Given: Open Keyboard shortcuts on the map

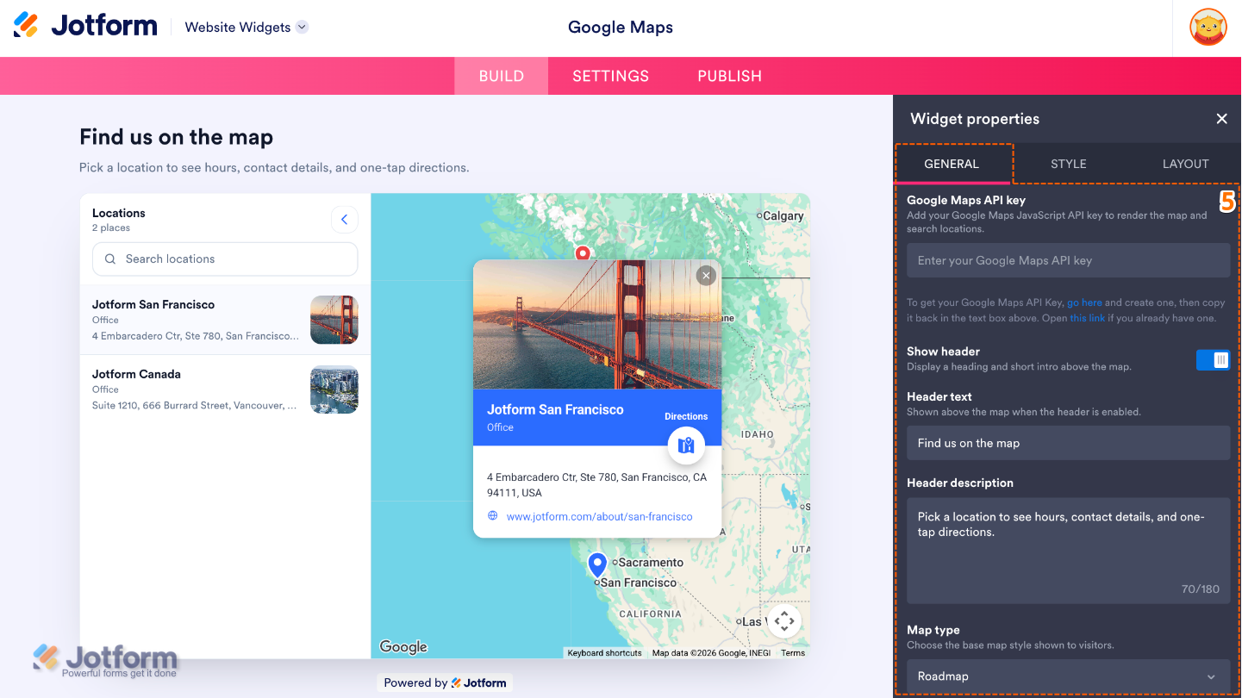Looking at the screenshot, I should [x=604, y=653].
